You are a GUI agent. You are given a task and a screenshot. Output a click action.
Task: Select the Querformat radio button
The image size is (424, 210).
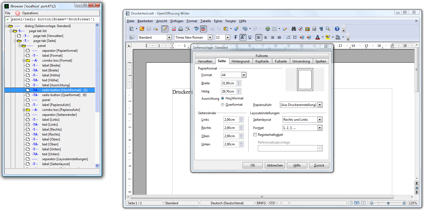[223, 105]
